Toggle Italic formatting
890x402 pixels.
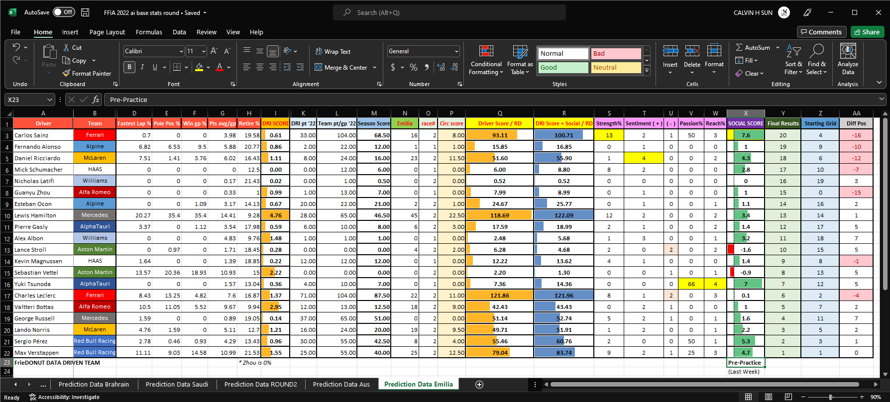pos(142,67)
